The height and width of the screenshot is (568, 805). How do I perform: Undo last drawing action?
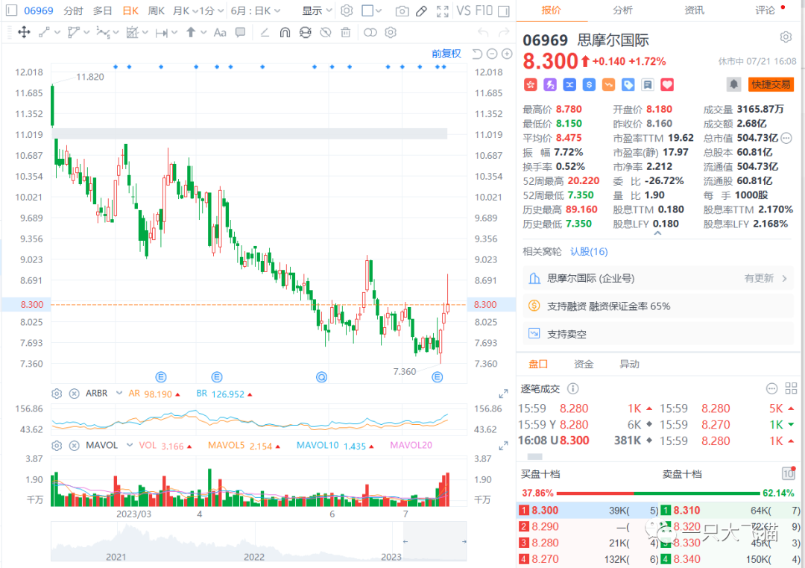tap(483, 33)
